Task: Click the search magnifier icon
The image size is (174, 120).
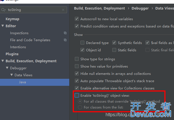Action: (x=3, y=10)
